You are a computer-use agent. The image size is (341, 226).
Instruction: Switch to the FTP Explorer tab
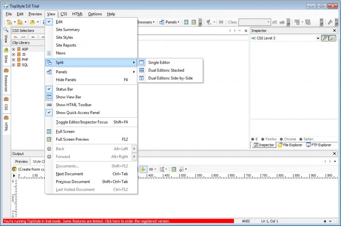pyautogui.click(x=319, y=145)
